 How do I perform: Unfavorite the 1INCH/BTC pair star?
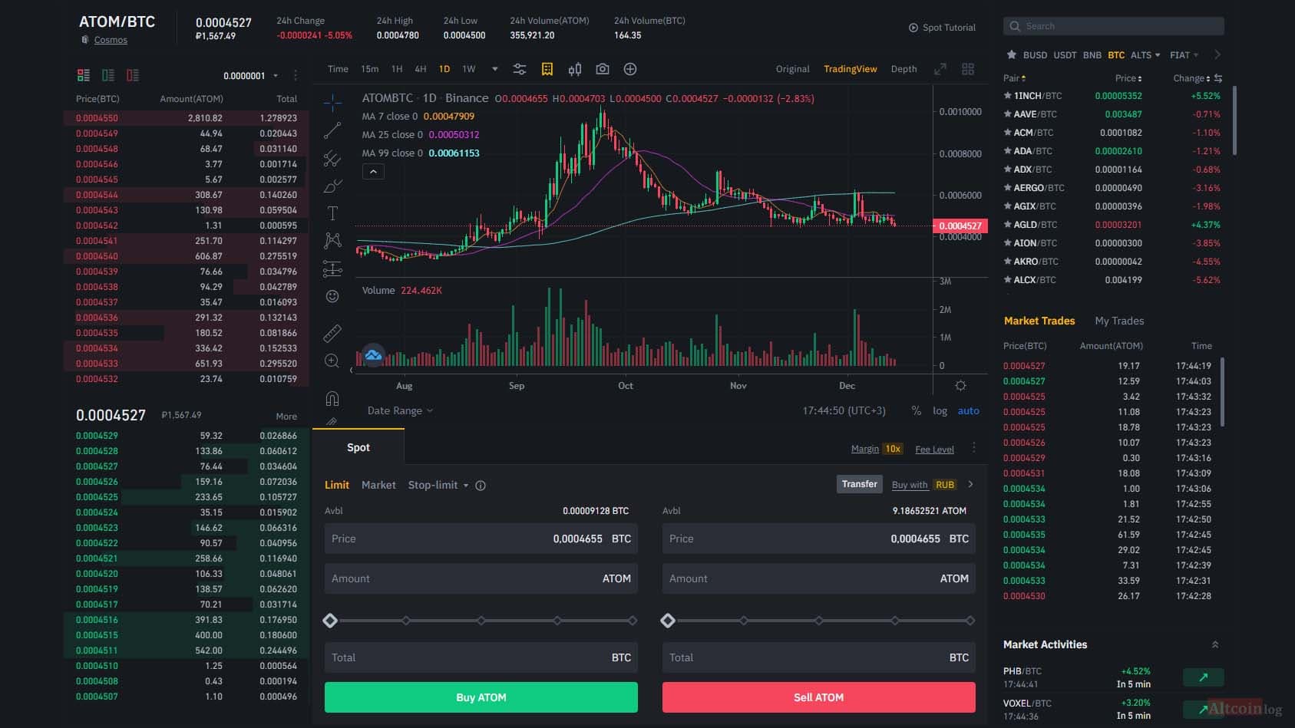click(1008, 96)
